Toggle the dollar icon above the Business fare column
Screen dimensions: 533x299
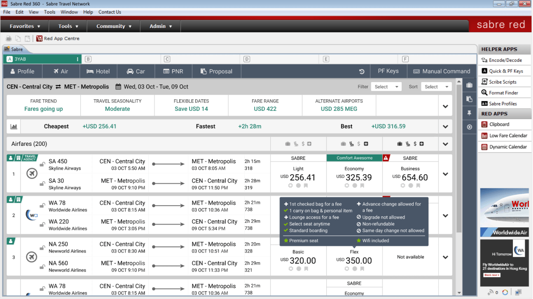[x=415, y=144]
